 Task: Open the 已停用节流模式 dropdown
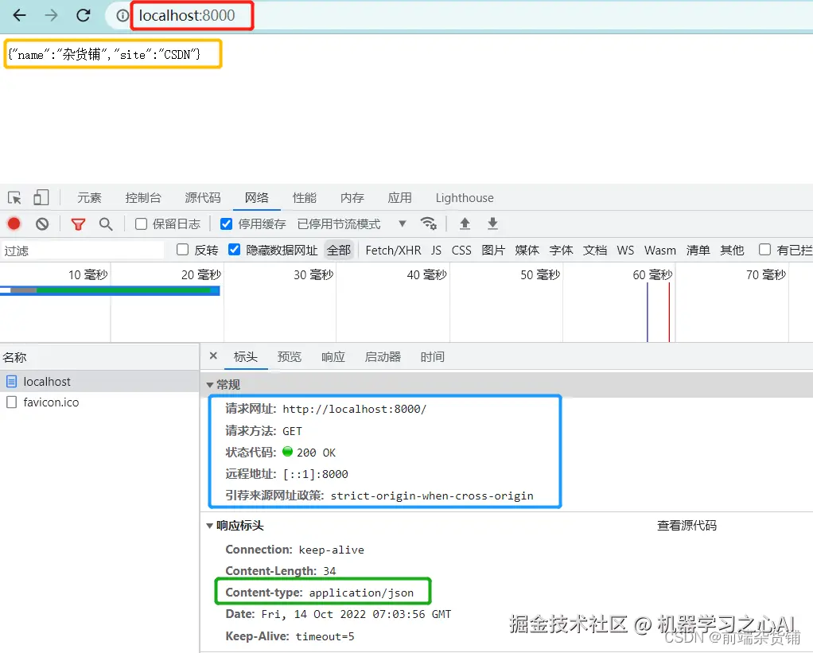pos(402,223)
